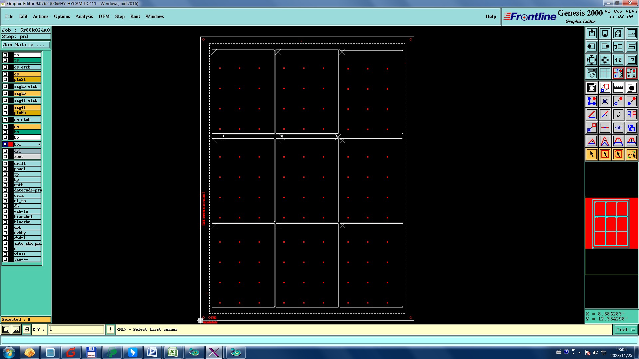Click the Home view icon
Viewport: 639px width, 359px height.
tap(618, 33)
